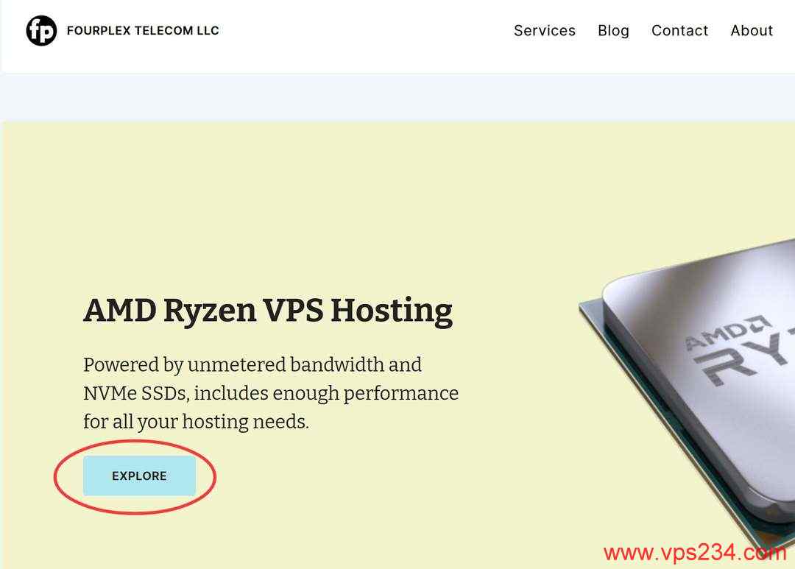The height and width of the screenshot is (569, 795).
Task: Click the pale blue strip below the header
Action: click(x=397, y=97)
